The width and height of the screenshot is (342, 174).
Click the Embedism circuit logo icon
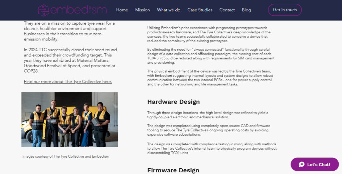click(x=43, y=10)
